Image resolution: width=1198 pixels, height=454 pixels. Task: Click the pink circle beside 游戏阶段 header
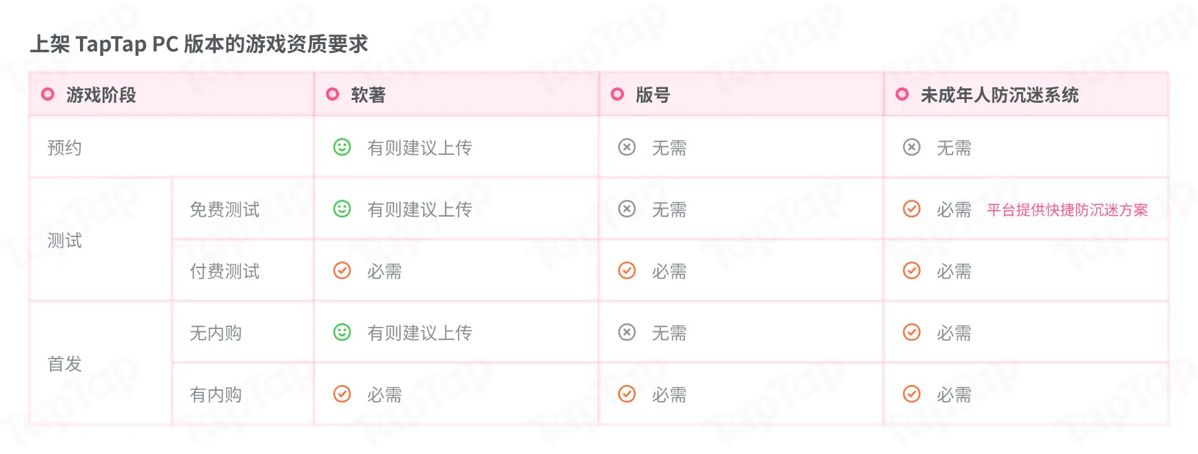[x=48, y=94]
